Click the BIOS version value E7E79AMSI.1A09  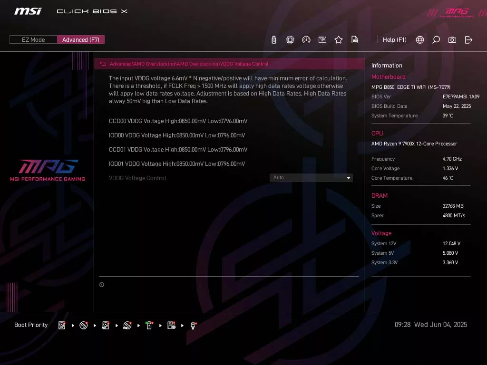point(461,96)
